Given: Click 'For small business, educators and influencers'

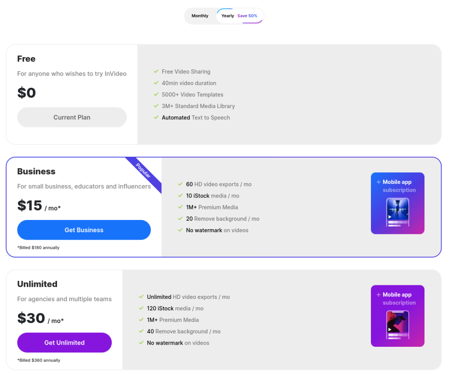Looking at the screenshot, I should click(x=84, y=186).
